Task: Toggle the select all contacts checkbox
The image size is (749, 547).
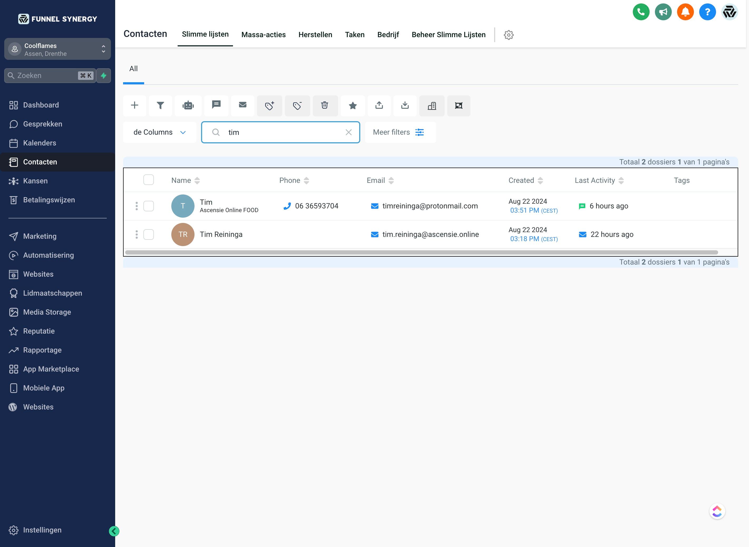Action: [148, 180]
